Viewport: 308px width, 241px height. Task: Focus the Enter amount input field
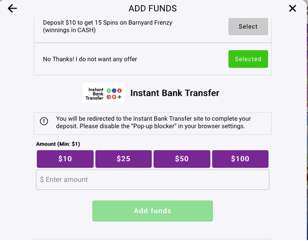pyautogui.click(x=153, y=180)
